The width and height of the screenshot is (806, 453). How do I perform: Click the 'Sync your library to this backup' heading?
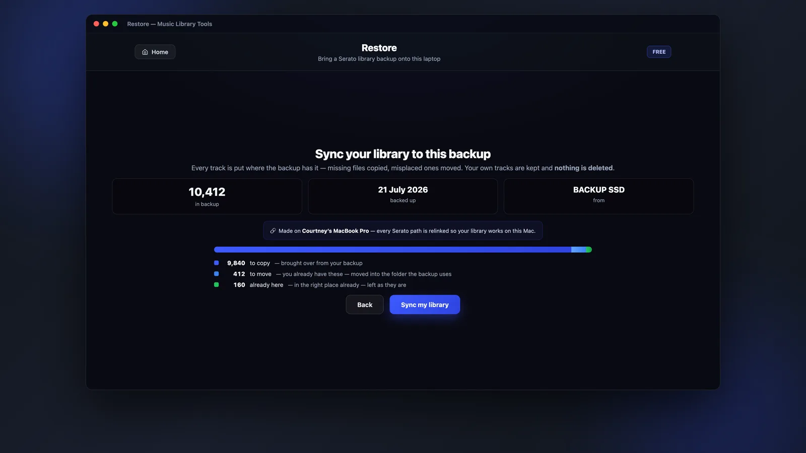click(403, 154)
